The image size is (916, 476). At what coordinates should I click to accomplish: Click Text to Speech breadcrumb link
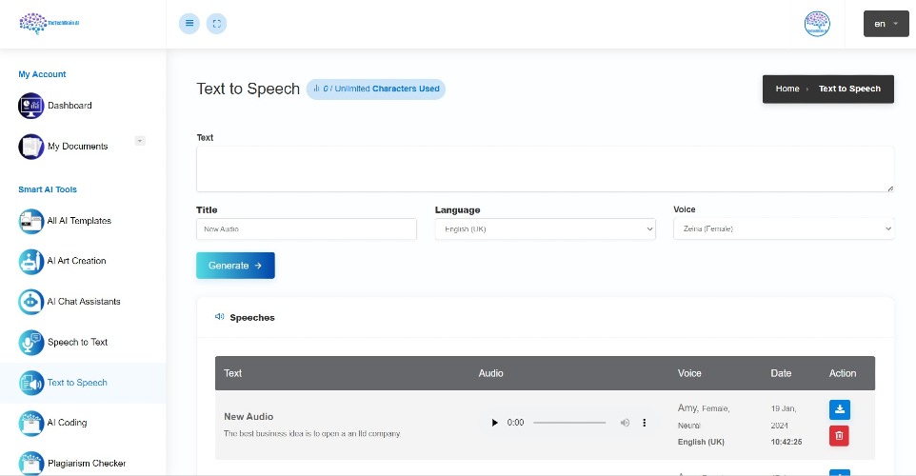[849, 89]
